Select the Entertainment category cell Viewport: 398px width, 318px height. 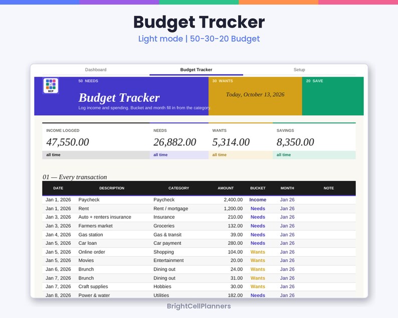pyautogui.click(x=168, y=260)
